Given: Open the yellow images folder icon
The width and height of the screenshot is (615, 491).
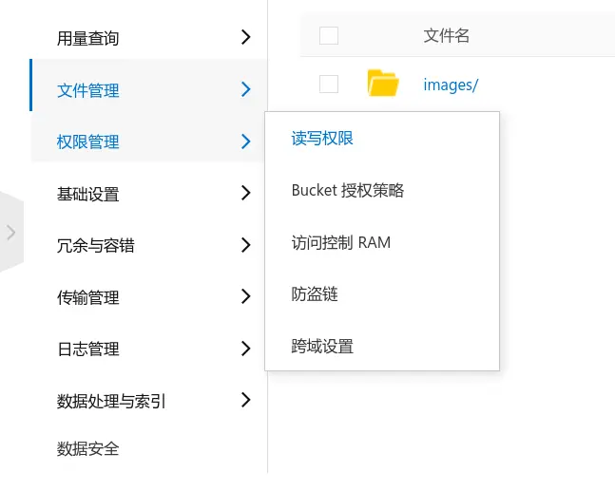Looking at the screenshot, I should 383,83.
